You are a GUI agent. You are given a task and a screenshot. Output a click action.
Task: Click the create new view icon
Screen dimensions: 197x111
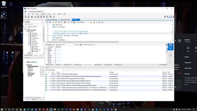tap(41, 17)
